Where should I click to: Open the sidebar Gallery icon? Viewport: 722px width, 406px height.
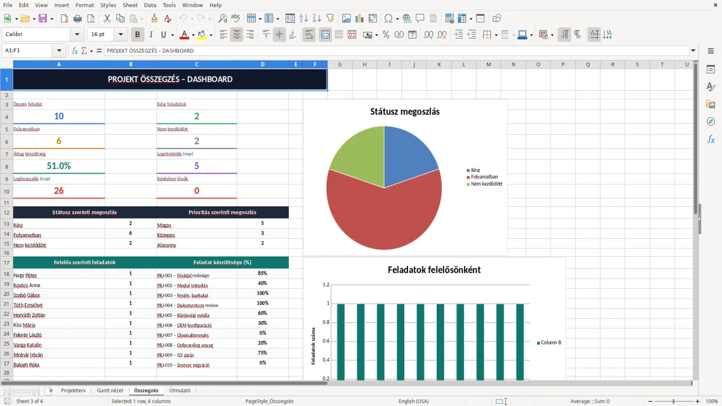(711, 104)
